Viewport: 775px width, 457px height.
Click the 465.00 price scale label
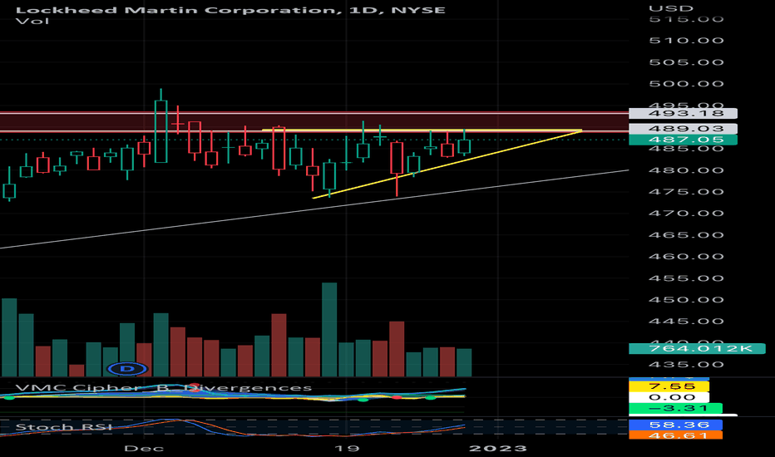click(x=687, y=235)
